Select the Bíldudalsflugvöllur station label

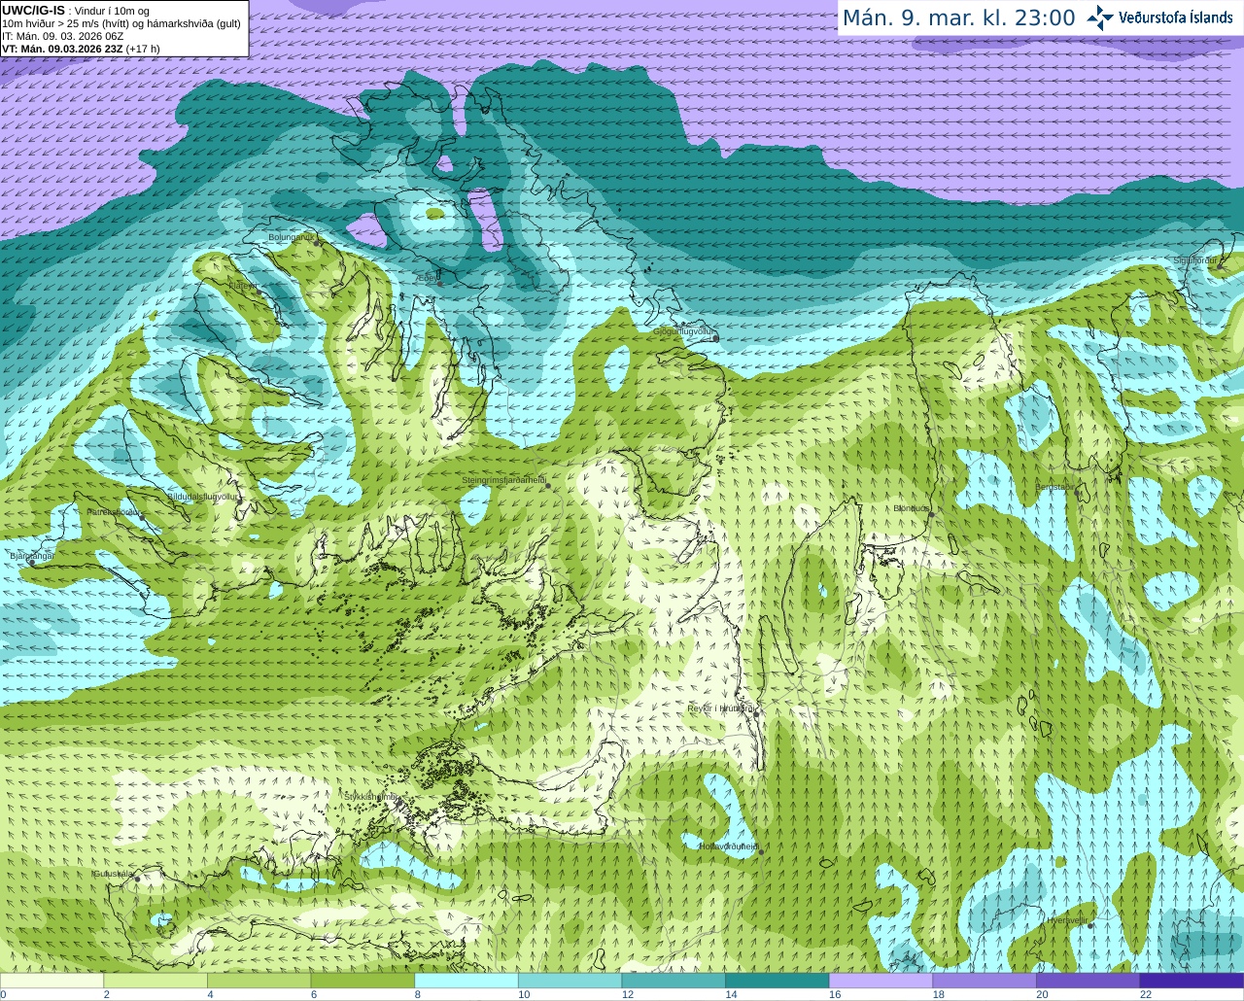coord(202,496)
